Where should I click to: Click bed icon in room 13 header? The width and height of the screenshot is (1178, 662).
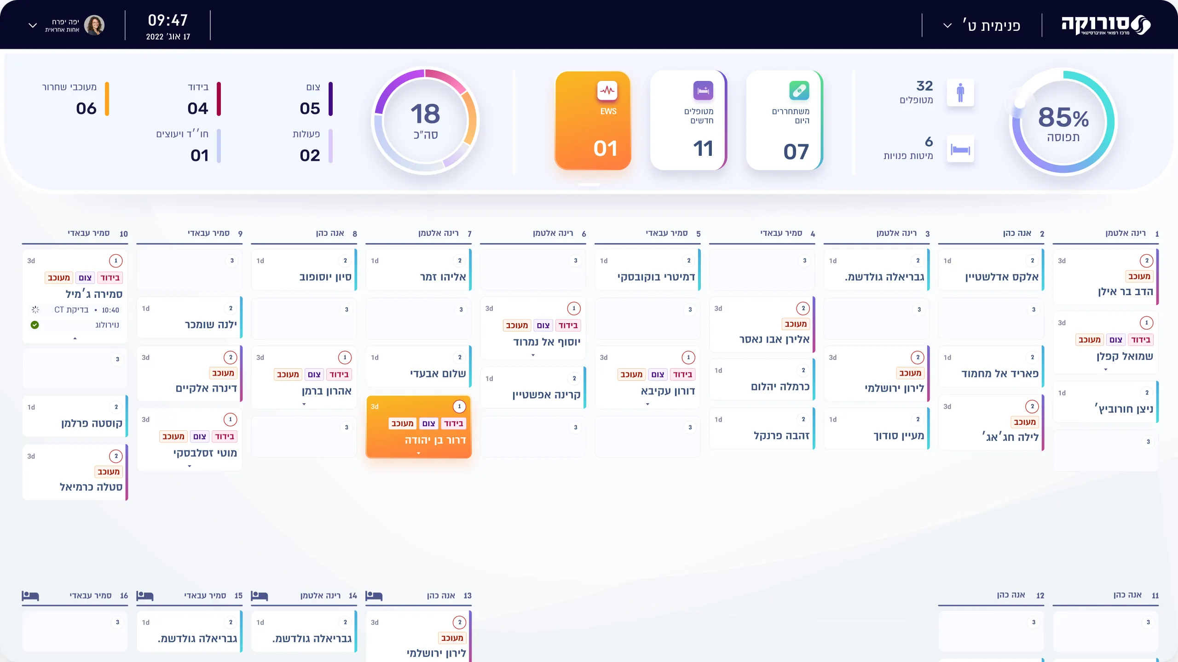(374, 596)
